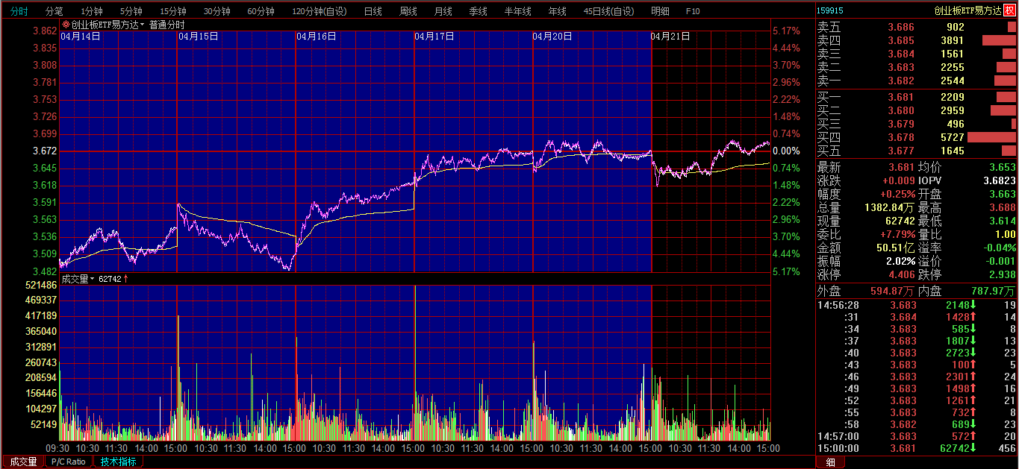Click the 最低 value 3.614
This screenshot has width=1019, height=469.
tap(1003, 221)
